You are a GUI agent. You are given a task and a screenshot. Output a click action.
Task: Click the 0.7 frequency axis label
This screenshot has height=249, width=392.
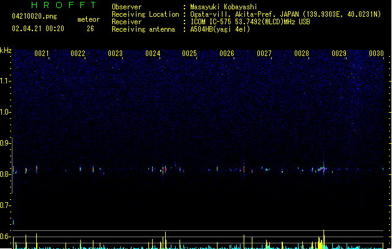point(5,205)
